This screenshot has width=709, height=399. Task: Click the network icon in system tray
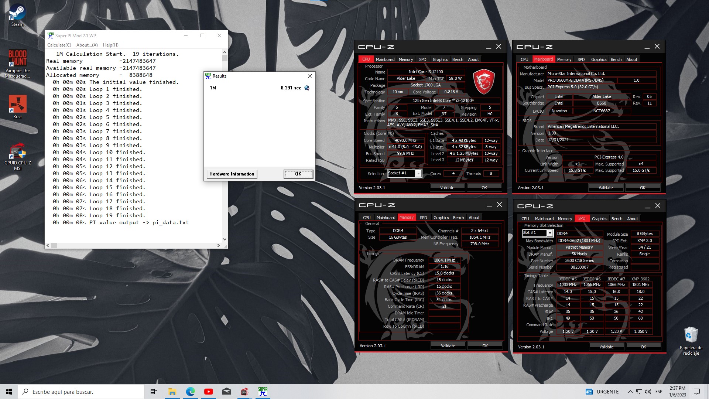(639, 392)
